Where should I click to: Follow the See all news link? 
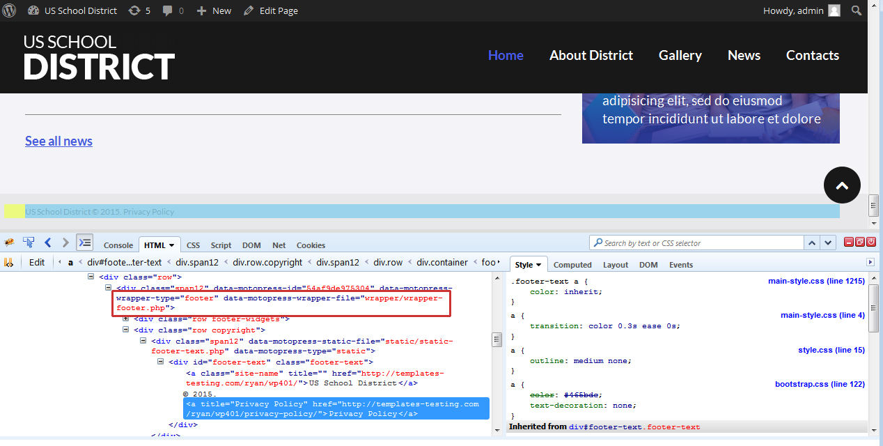click(58, 141)
